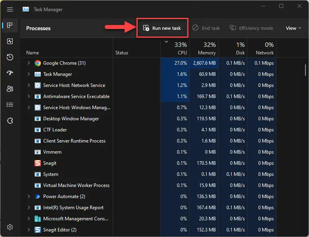
Task: Open the Performance page in sidebar
Action: (x=10, y=41)
